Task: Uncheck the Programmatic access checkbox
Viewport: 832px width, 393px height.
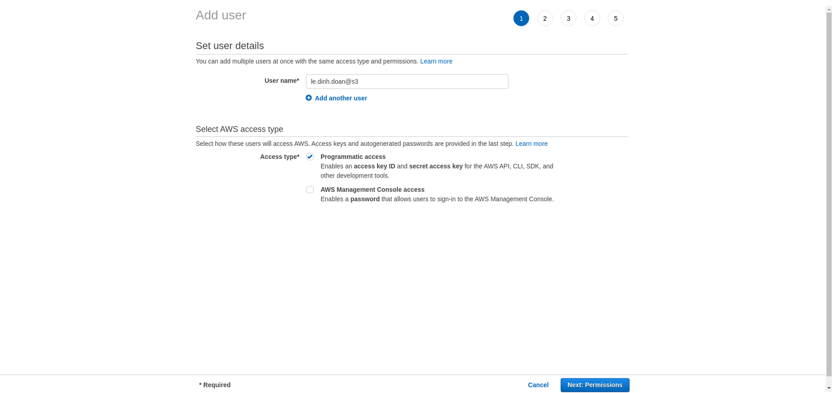Action: (x=310, y=157)
